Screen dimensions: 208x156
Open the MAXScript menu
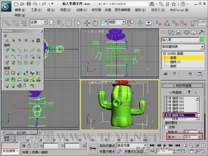pos(180,10)
